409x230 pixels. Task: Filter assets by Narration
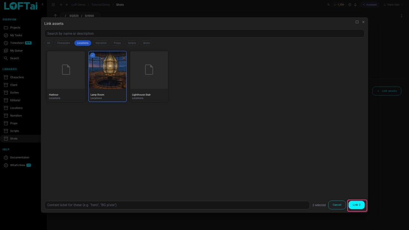(x=101, y=43)
